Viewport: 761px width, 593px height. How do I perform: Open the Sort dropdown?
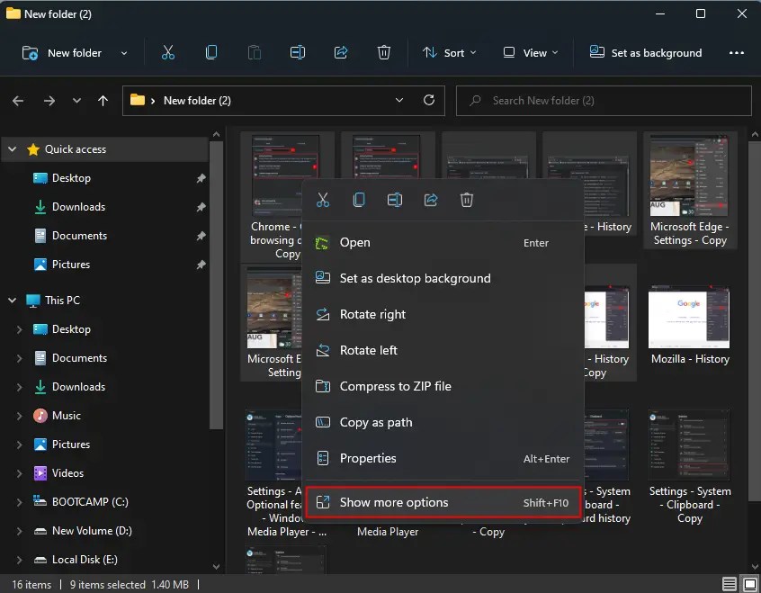449,52
